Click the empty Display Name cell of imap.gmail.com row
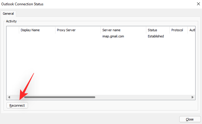This screenshot has width=202, height=124. point(37,37)
